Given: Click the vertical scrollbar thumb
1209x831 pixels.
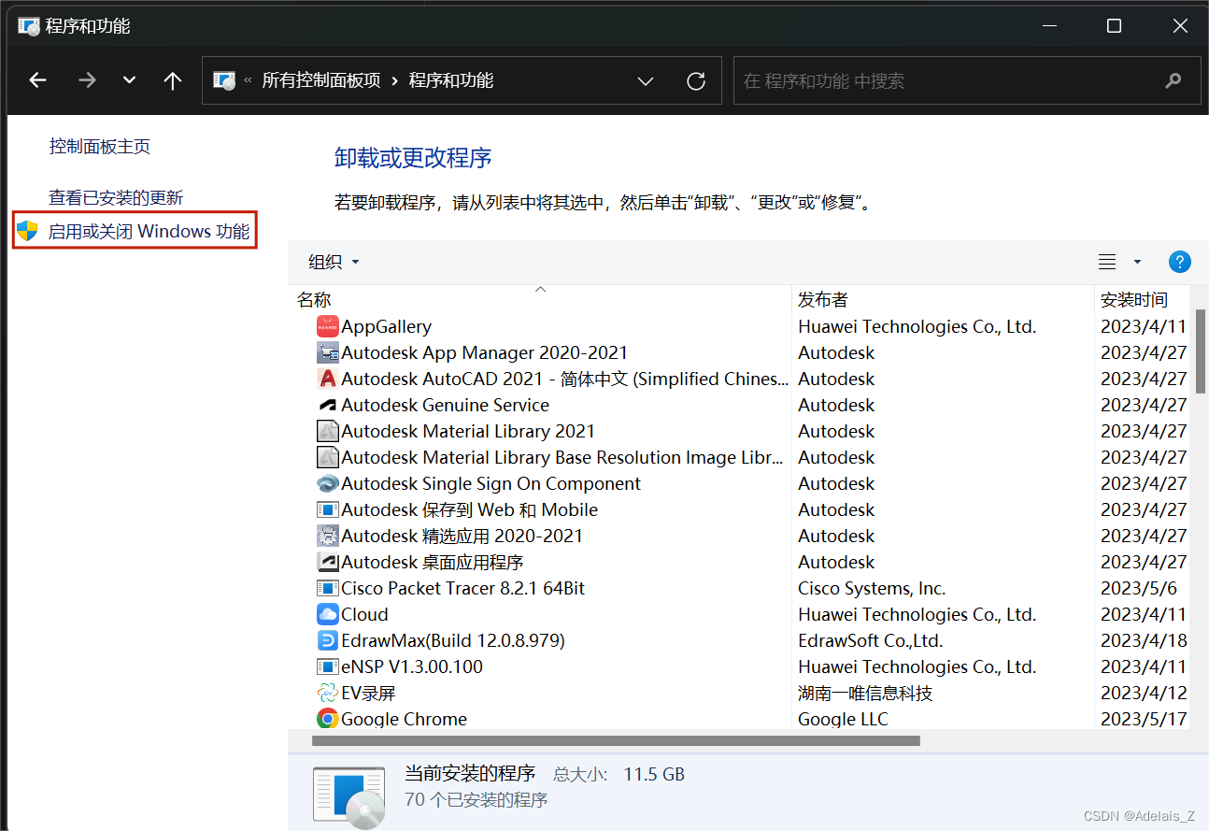Looking at the screenshot, I should [1200, 351].
